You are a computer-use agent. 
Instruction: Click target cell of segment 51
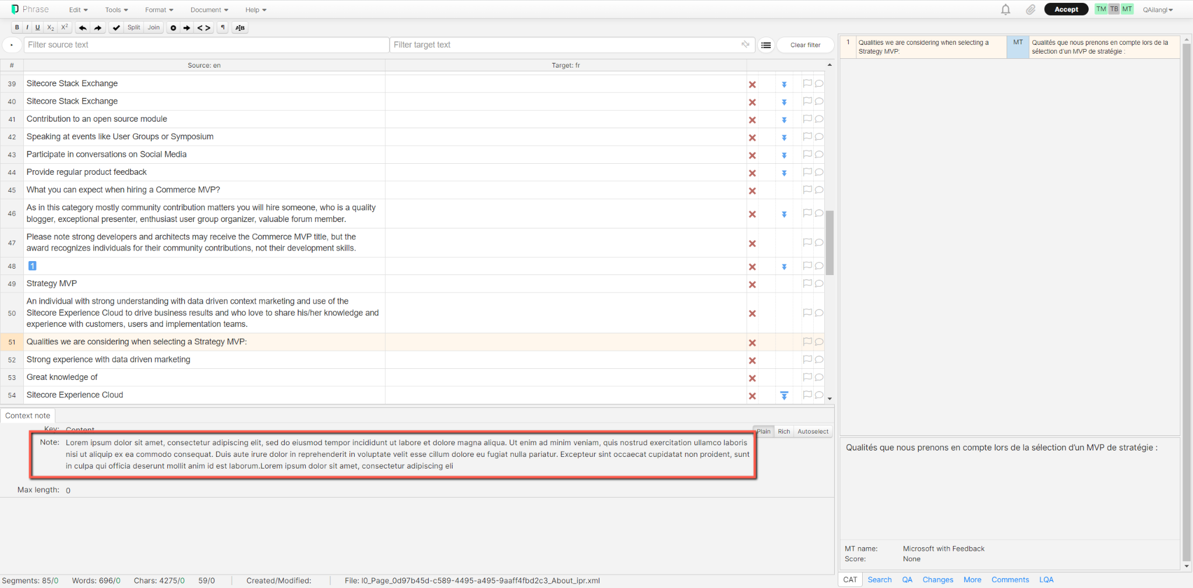click(x=566, y=342)
